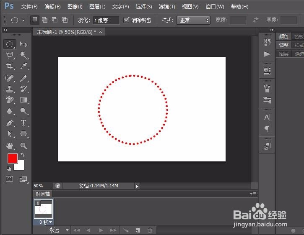This screenshot has height=235, width=304.
Task: Choose New Selection mode
Action: 35,20
